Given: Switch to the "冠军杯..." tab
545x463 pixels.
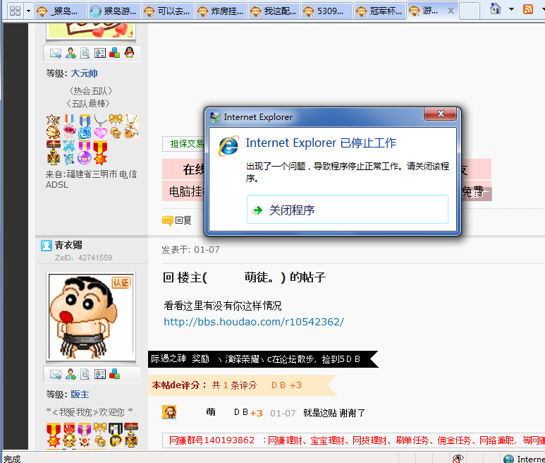Looking at the screenshot, I should pyautogui.click(x=380, y=11).
